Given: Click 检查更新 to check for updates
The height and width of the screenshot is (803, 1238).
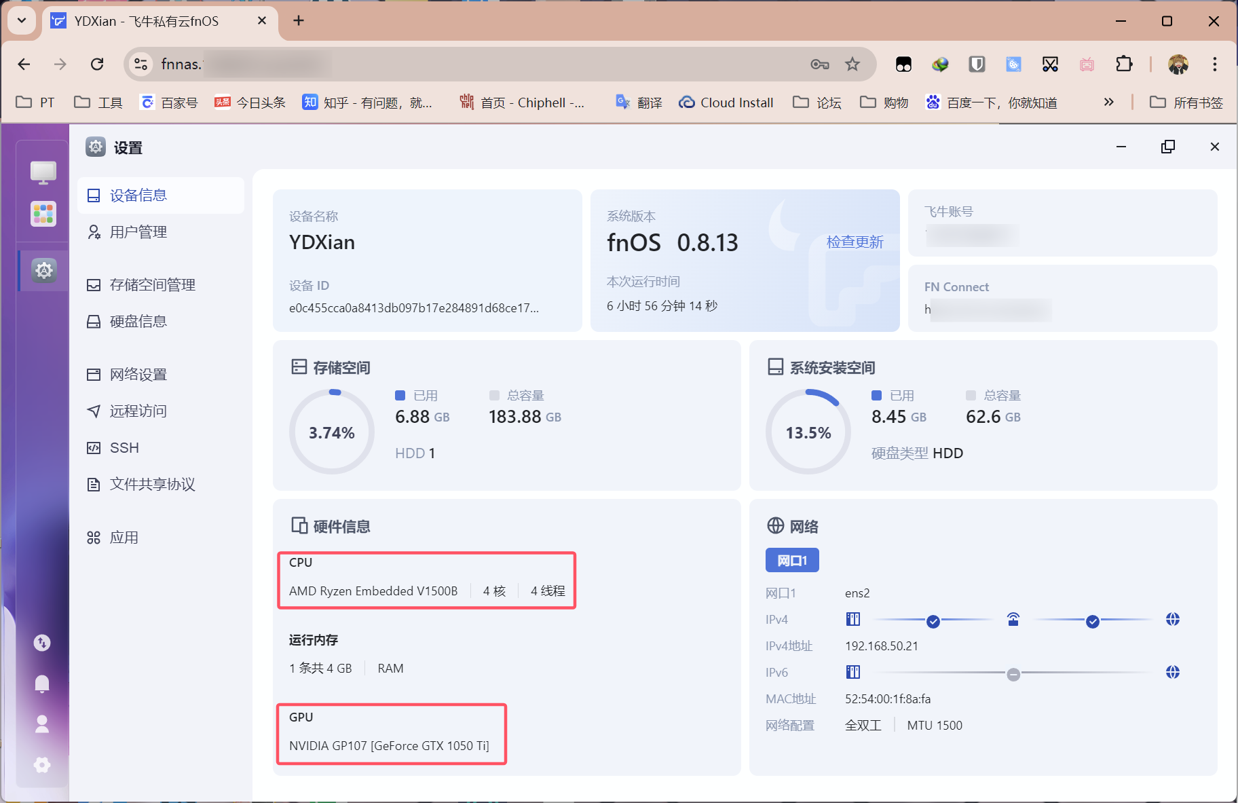Looking at the screenshot, I should point(855,242).
